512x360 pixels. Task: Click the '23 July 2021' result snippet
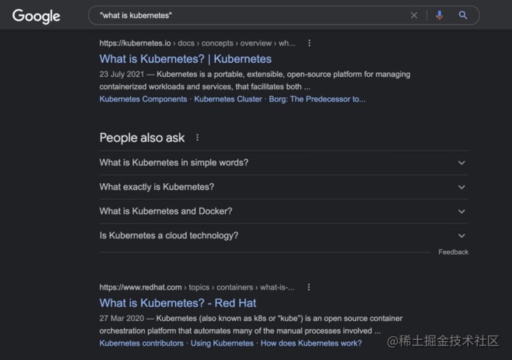click(255, 80)
